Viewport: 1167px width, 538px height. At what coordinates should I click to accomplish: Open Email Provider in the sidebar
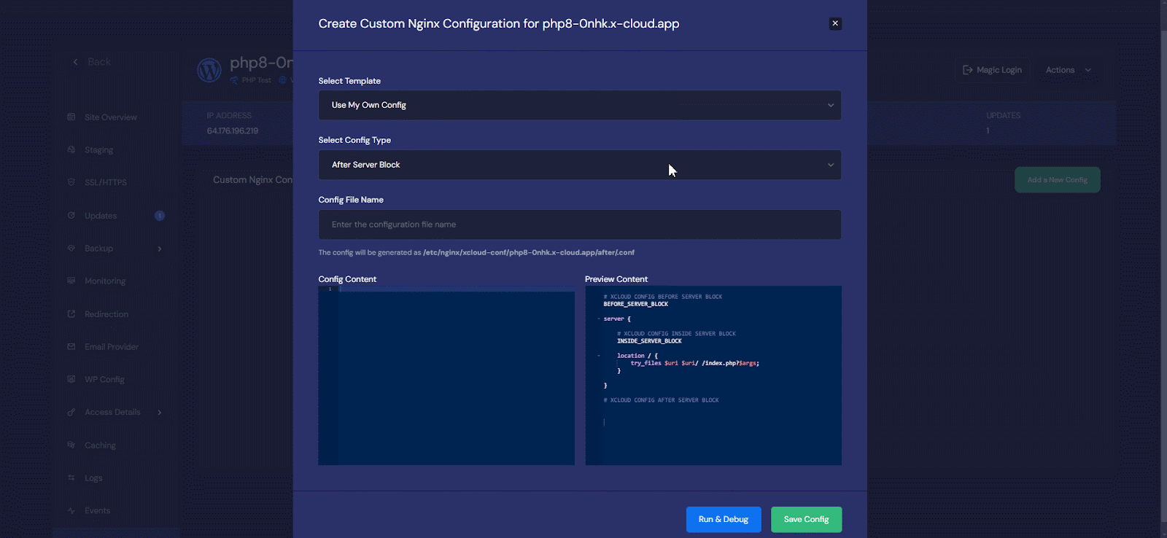pos(112,347)
